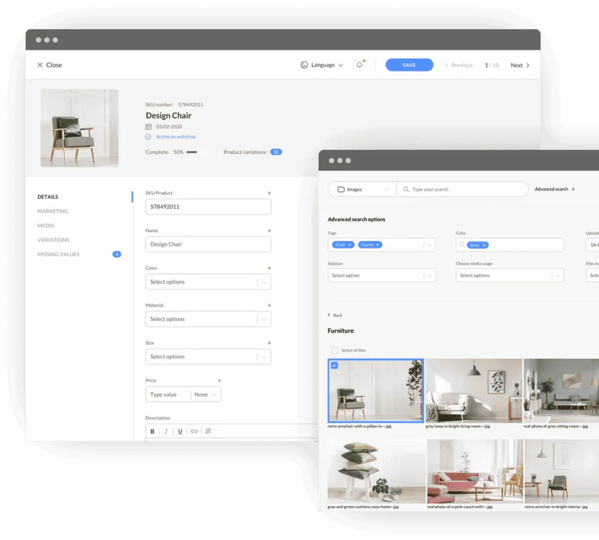Close Advanced search with the x
Viewport: 599px width, 540px height.
[x=573, y=189]
